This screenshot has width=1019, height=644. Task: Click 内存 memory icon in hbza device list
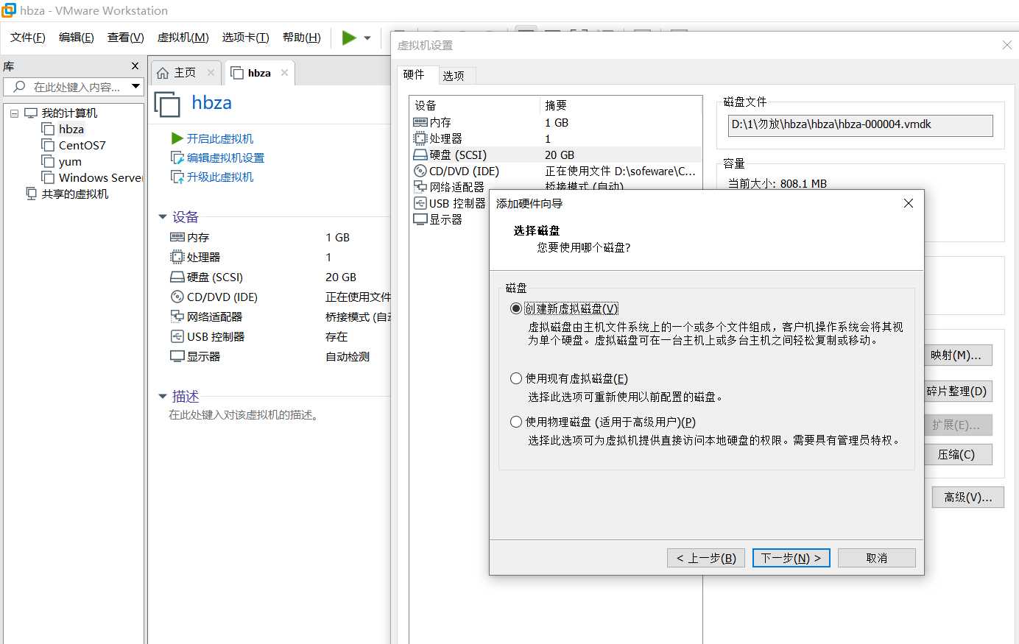click(x=177, y=237)
